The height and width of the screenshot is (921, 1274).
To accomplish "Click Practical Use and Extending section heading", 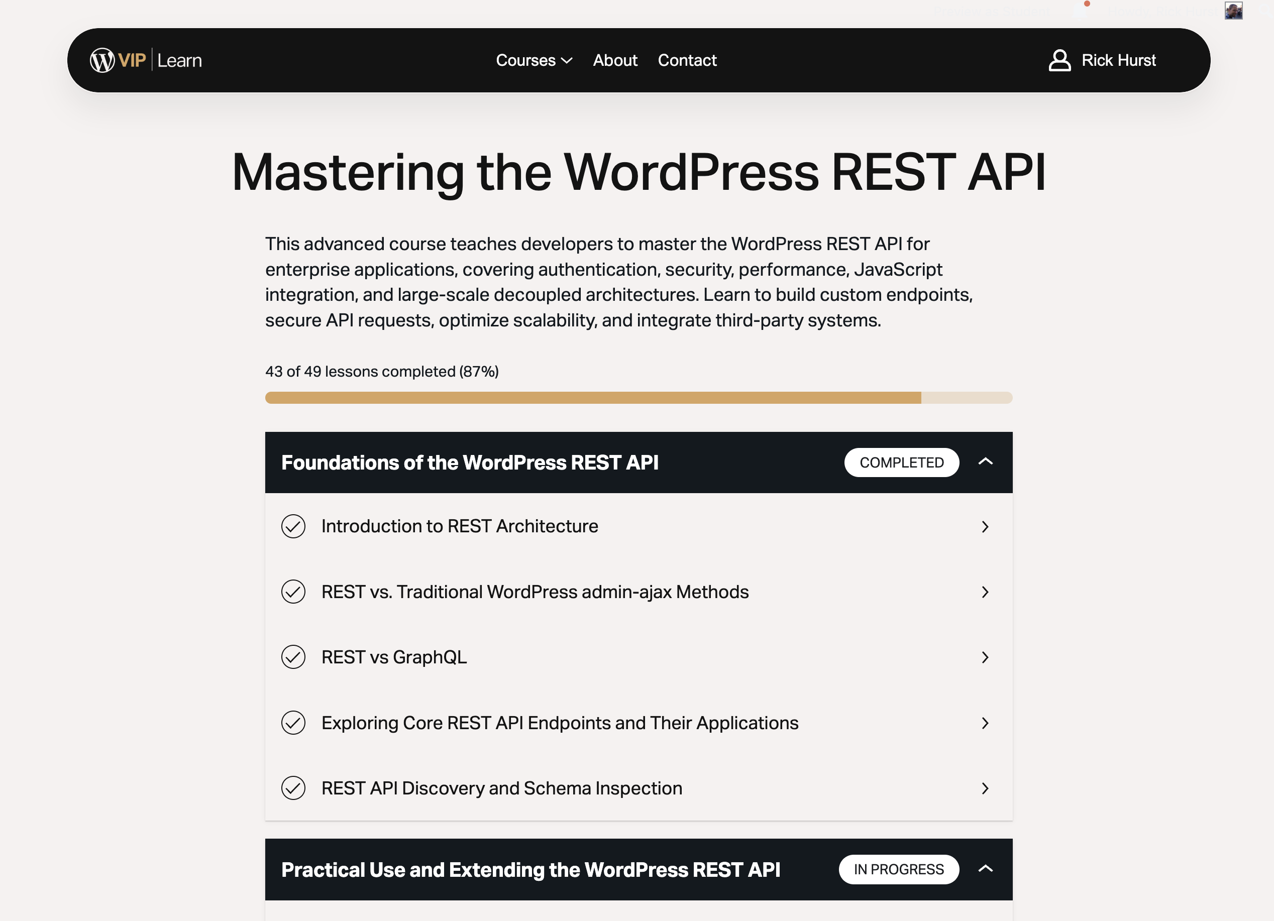I will point(530,869).
